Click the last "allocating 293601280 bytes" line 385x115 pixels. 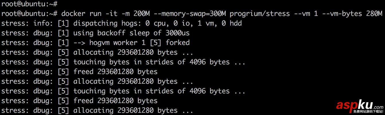(x=133, y=110)
